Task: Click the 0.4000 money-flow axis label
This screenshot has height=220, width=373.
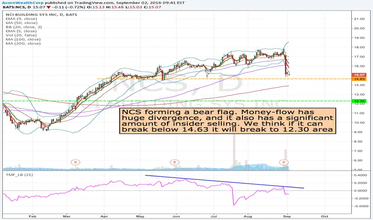Action: point(361,175)
